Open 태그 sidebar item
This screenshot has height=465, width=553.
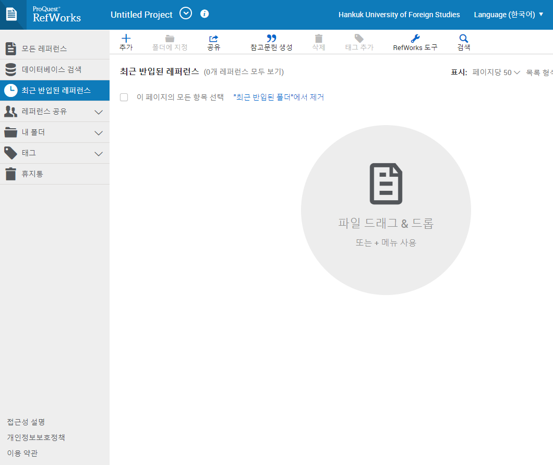click(55, 153)
